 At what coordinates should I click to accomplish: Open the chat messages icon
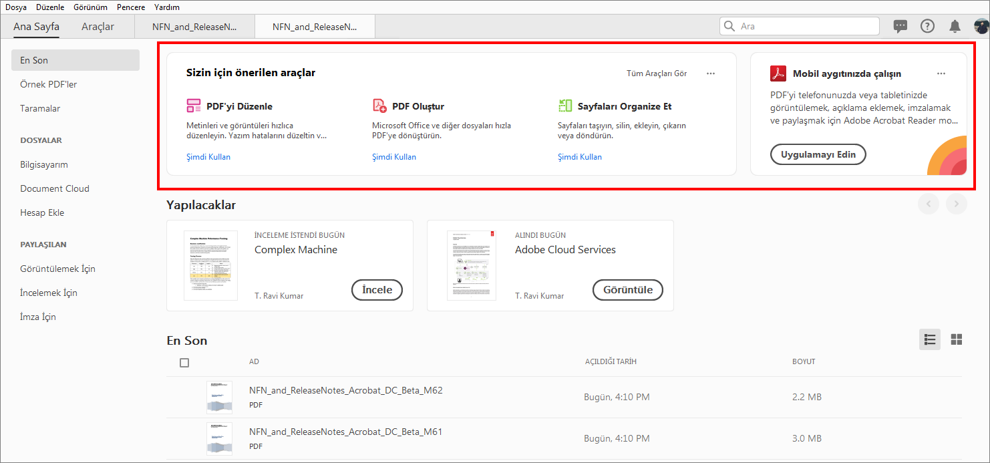coord(900,26)
